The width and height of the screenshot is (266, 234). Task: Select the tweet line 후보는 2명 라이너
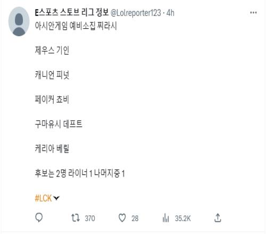coord(61,173)
